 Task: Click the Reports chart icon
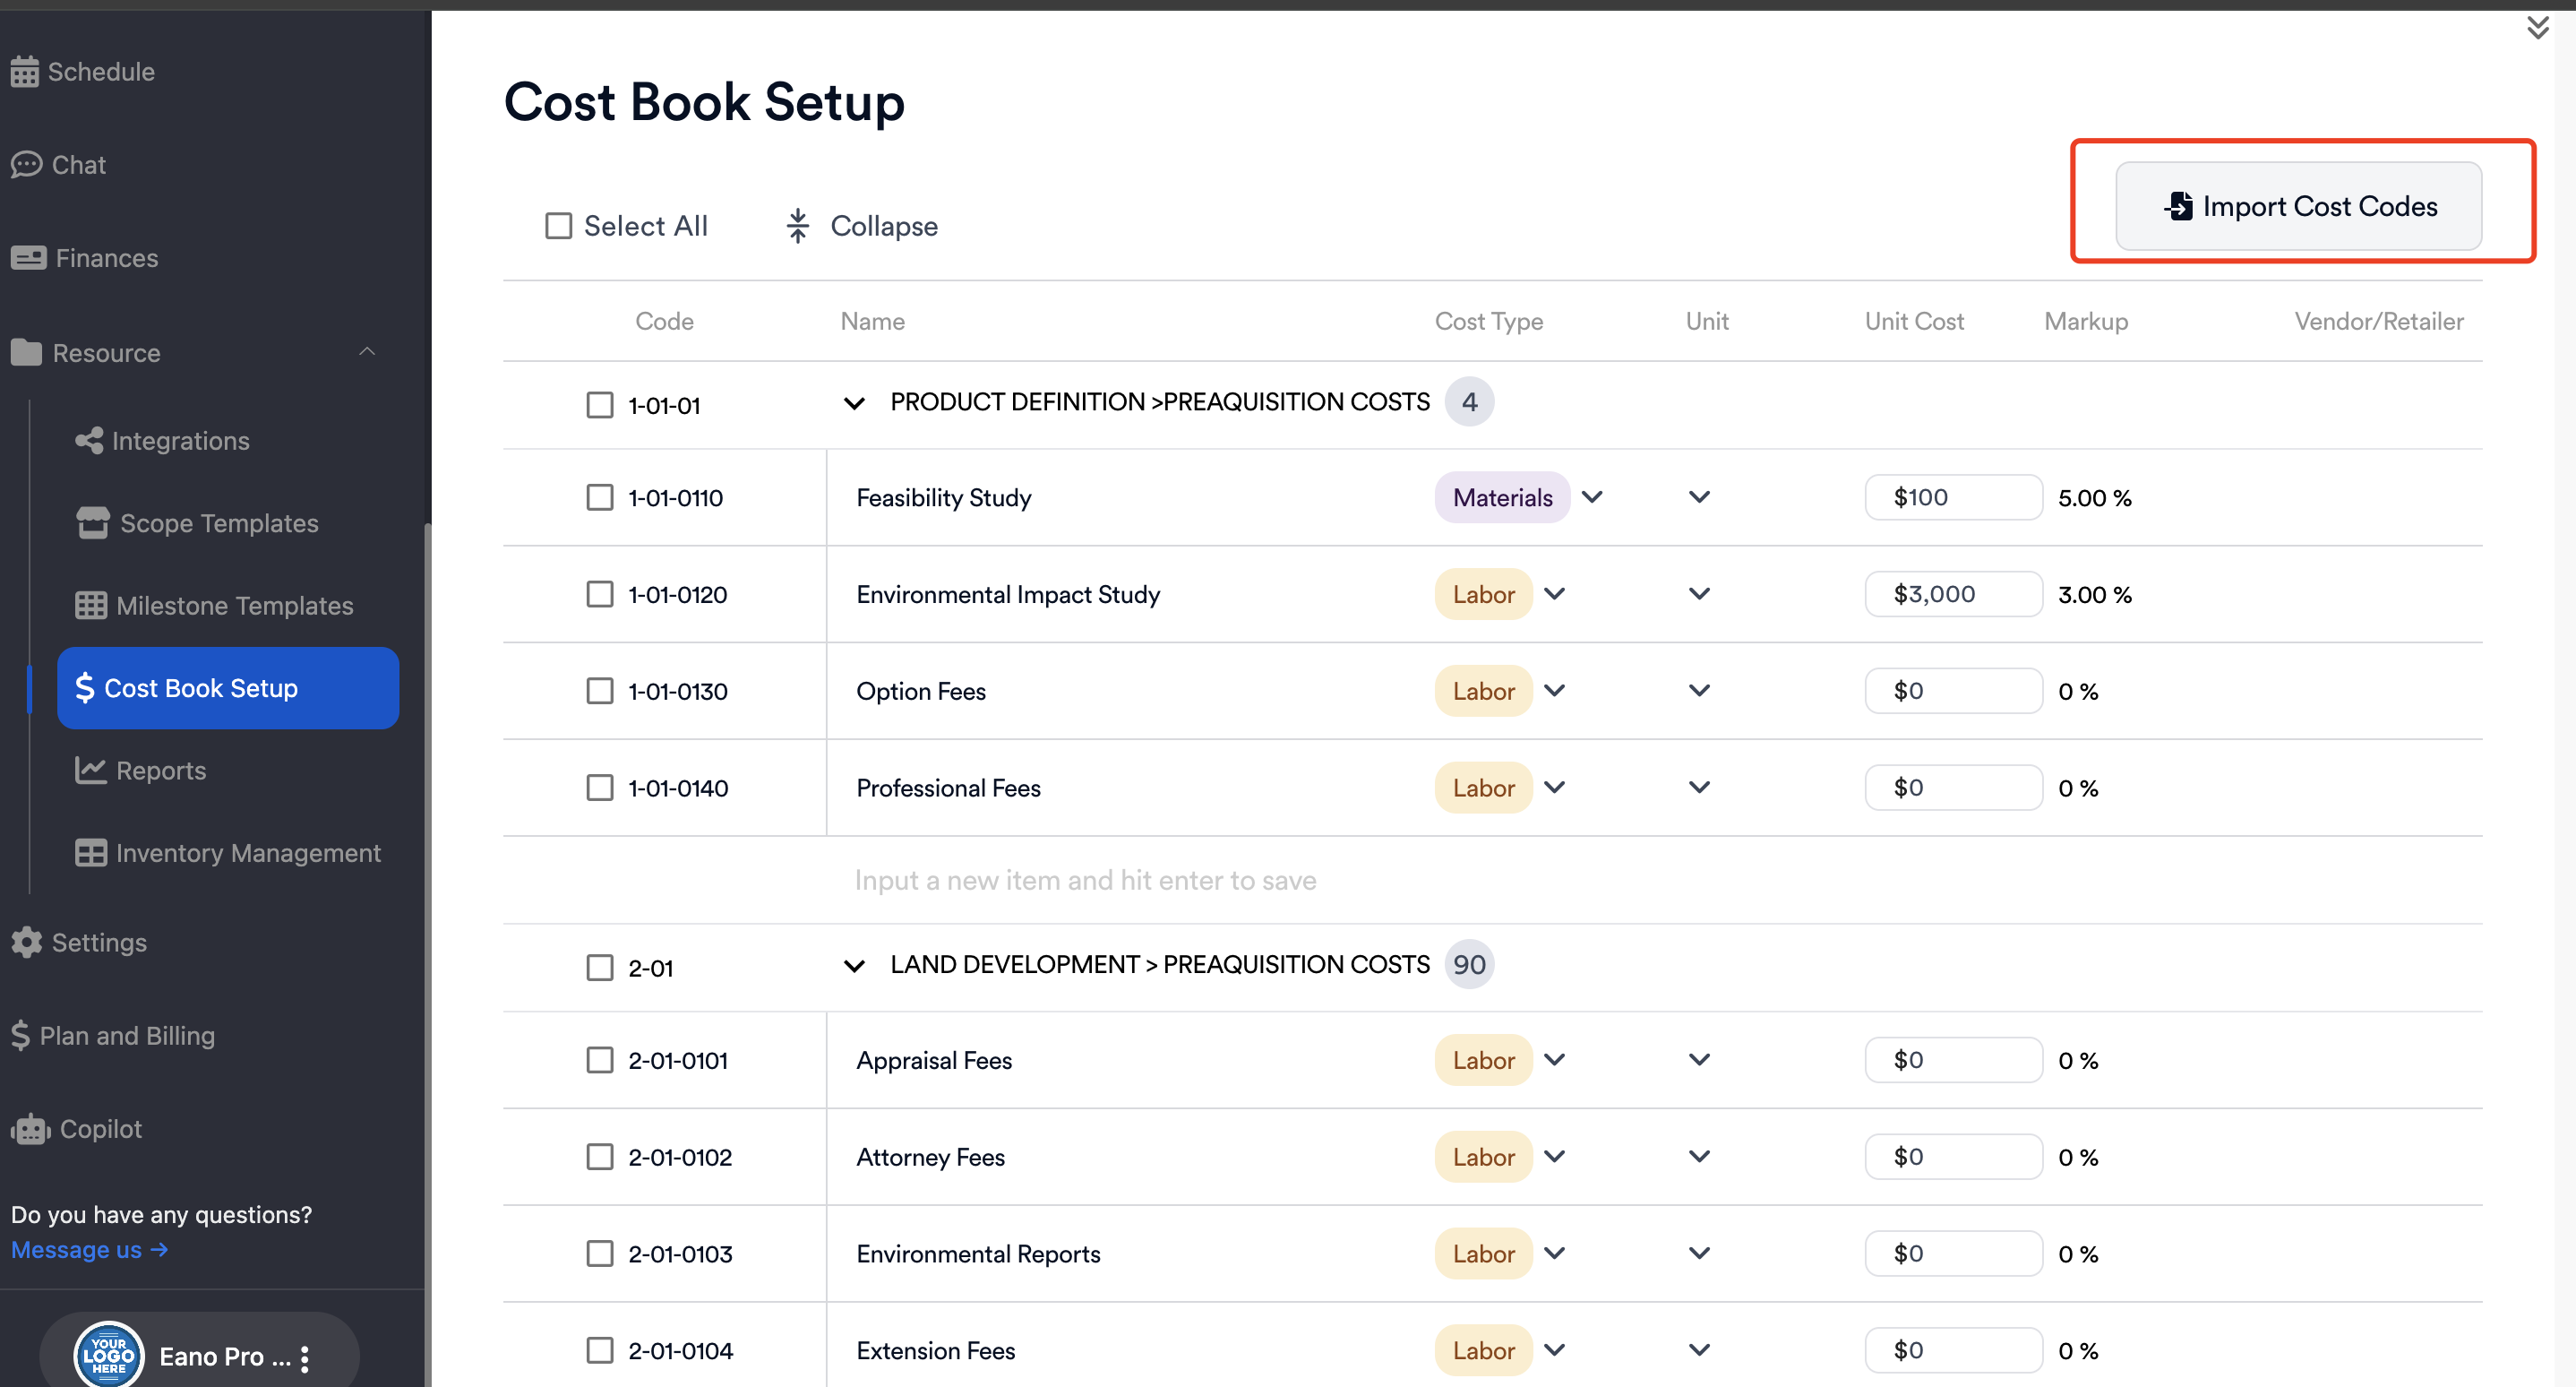pyautogui.click(x=91, y=770)
